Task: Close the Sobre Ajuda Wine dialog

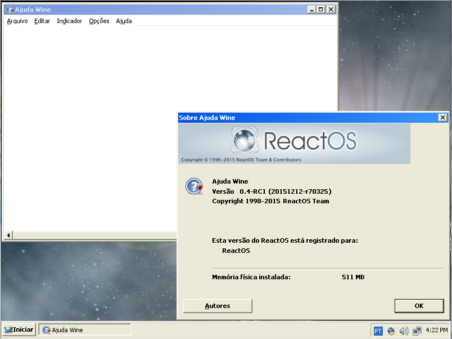Action: pos(443,118)
